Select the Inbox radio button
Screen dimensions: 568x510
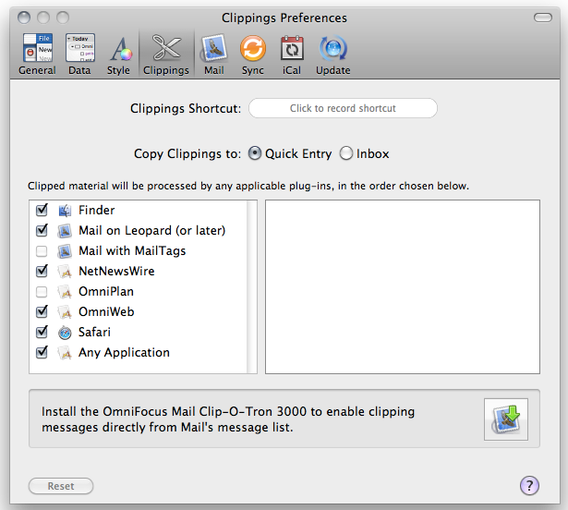click(x=346, y=153)
